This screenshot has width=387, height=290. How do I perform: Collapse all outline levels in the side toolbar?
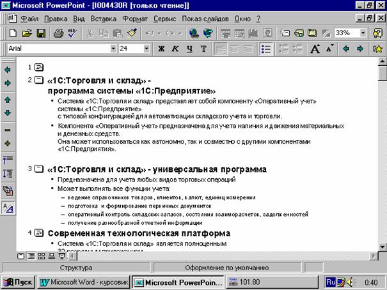(8, 160)
